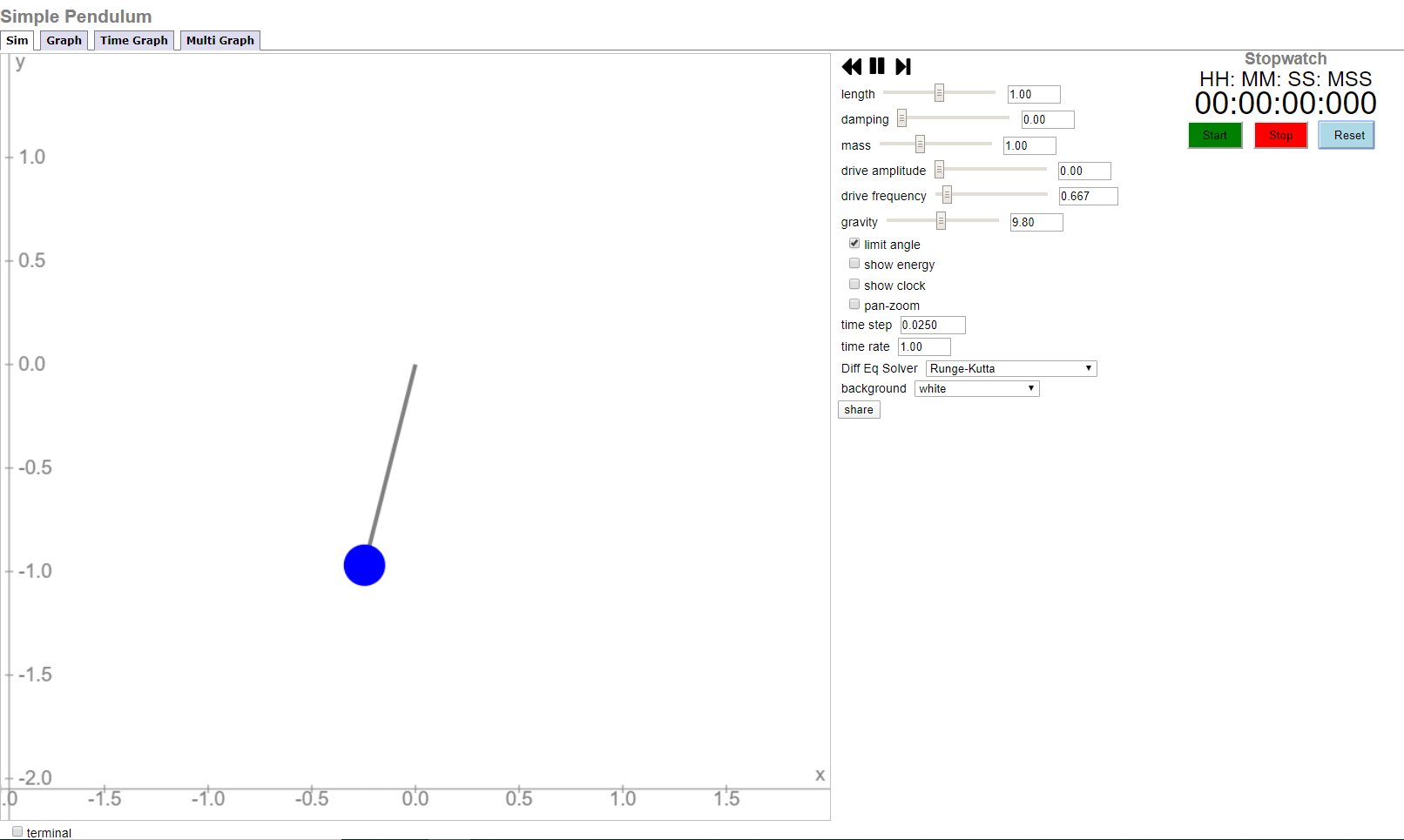
Task: Change the background color dropdown
Action: coord(976,388)
